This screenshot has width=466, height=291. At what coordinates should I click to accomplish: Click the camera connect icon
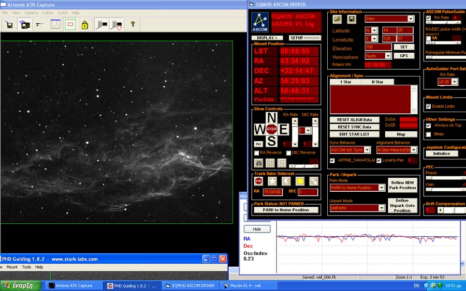[x=101, y=25]
